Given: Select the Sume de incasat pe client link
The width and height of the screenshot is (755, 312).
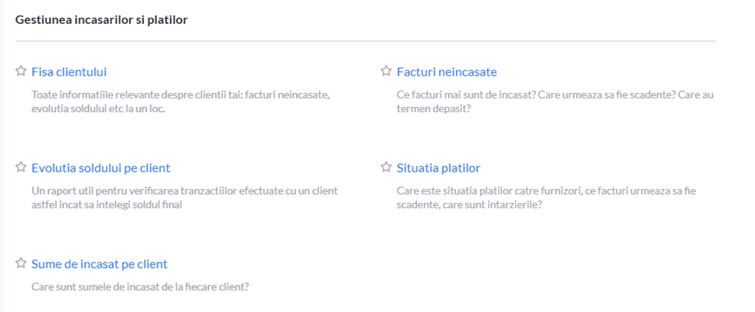Looking at the screenshot, I should tap(99, 264).
